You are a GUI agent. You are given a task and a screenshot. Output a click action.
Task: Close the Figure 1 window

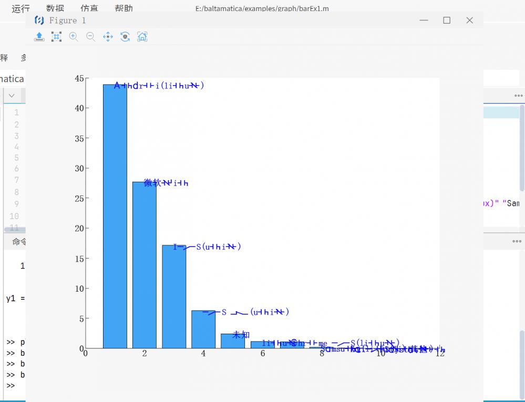[x=470, y=20]
